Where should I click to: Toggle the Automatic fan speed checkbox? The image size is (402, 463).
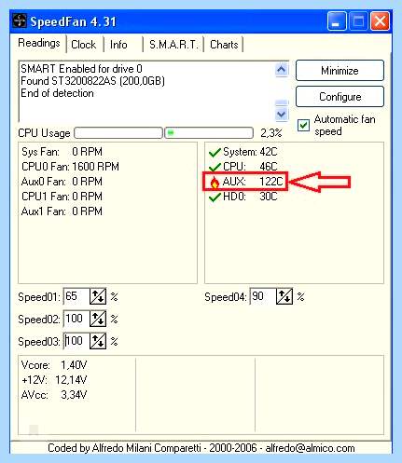(x=303, y=125)
